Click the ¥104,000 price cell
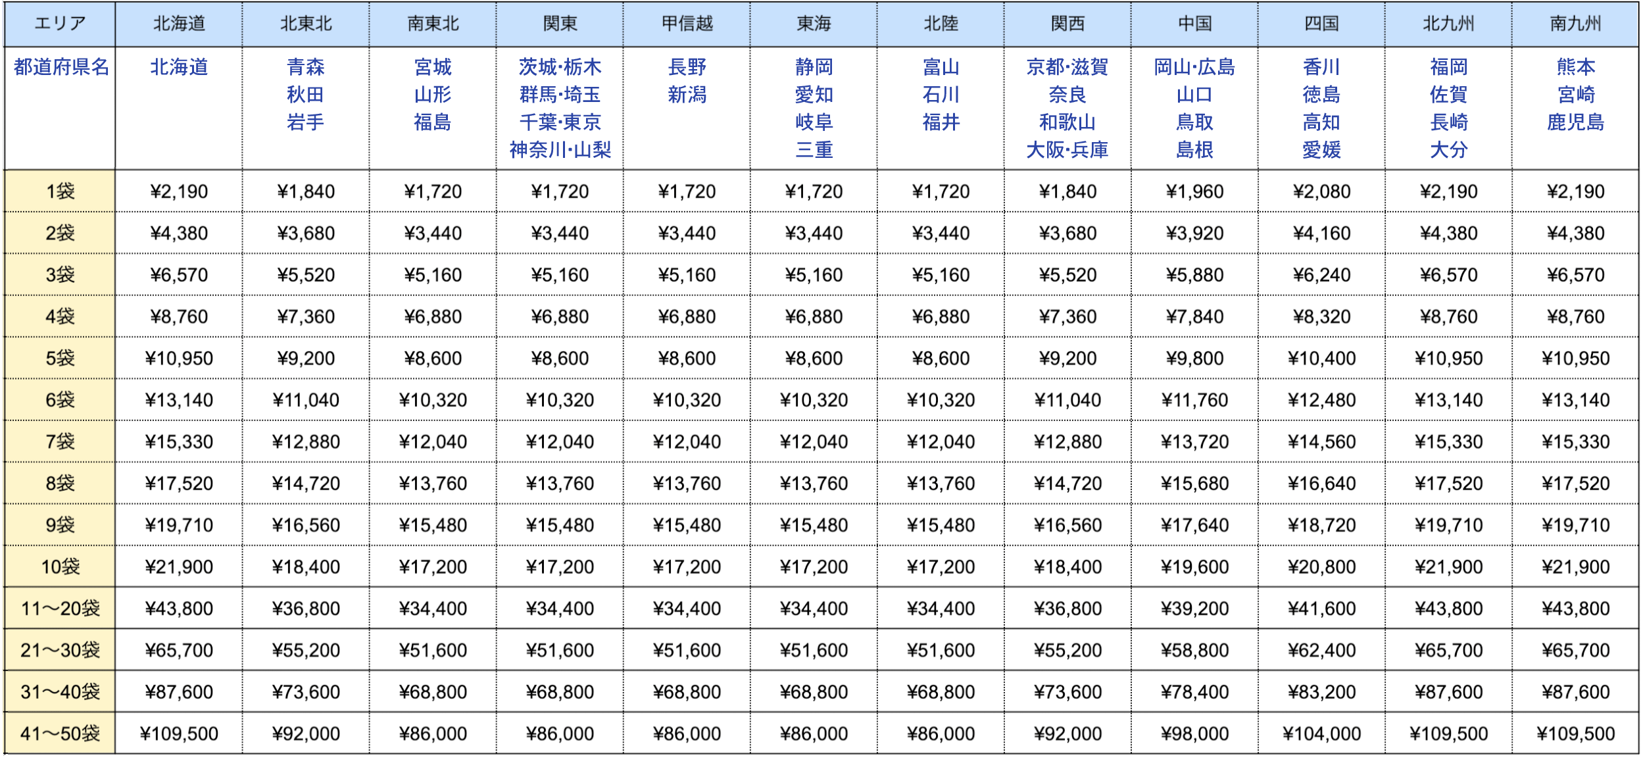1641x758 pixels. [1321, 734]
